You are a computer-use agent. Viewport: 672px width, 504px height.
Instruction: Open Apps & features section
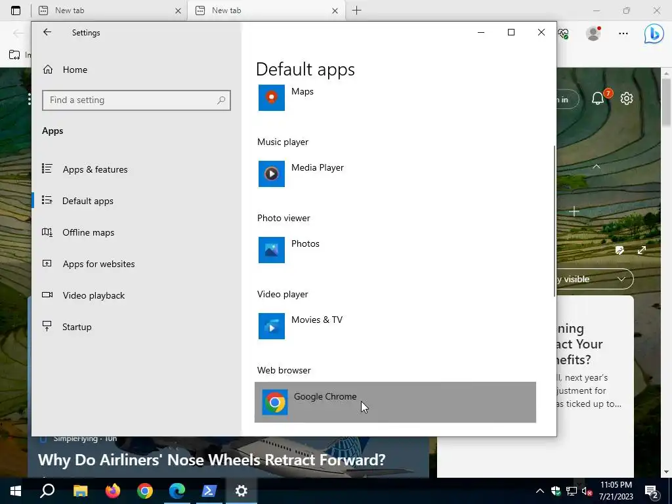tap(95, 169)
